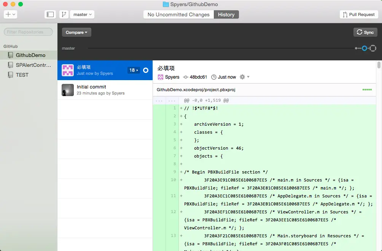Click the Just now timestamp in commit header
The image size is (382, 251).
click(x=227, y=77)
